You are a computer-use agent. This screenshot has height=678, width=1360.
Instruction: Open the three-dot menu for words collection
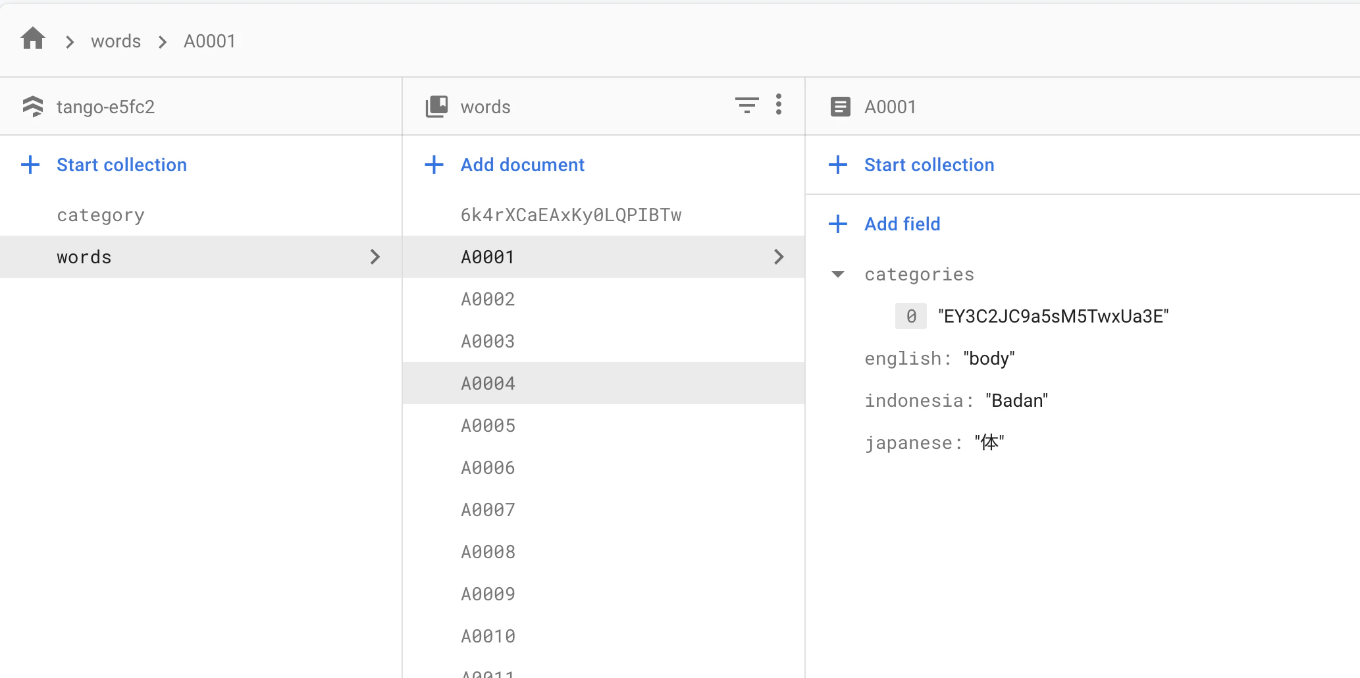(x=779, y=105)
